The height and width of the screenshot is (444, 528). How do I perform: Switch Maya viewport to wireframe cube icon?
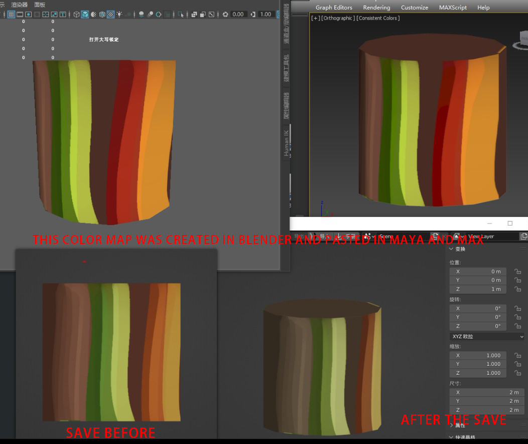tap(76, 15)
